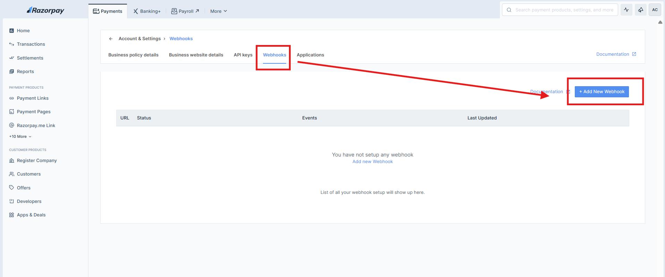Open the Business website details tab
The width and height of the screenshot is (665, 277).
196,55
